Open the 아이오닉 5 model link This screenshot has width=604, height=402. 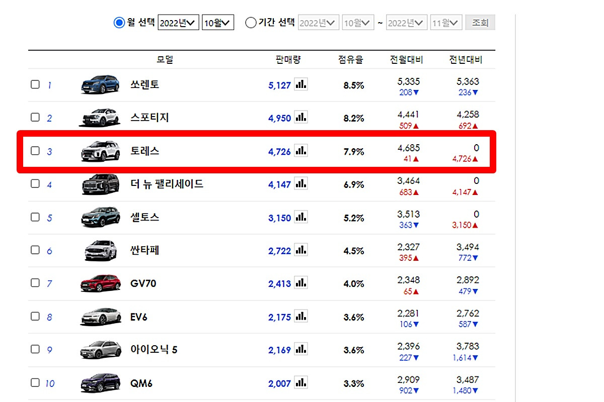tap(154, 350)
